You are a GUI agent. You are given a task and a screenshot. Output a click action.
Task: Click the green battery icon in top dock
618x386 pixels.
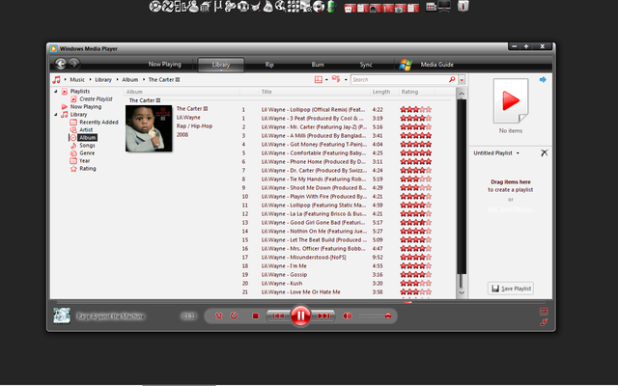(331, 7)
